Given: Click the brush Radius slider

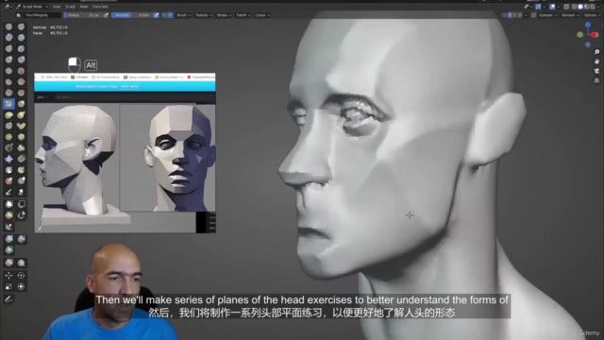Looking at the screenshot, I should (x=83, y=15).
